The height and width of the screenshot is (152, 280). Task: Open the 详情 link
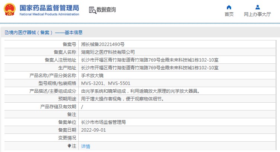coord(85,146)
